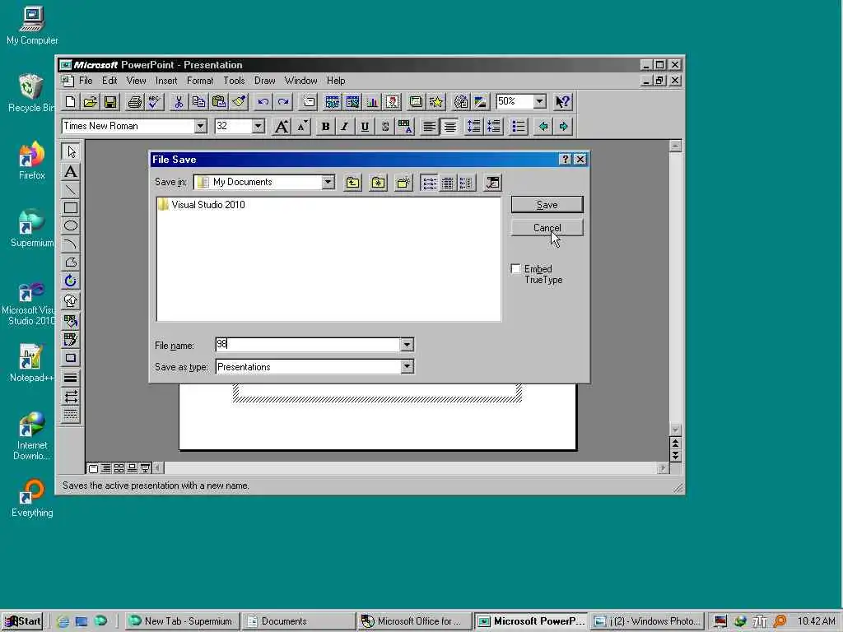
Task: Click the Increase Font Size icon
Action: (282, 126)
